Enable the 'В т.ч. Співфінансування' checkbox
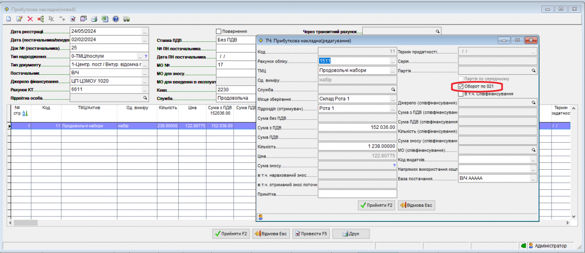The height and width of the screenshot is (253, 585). [x=461, y=94]
